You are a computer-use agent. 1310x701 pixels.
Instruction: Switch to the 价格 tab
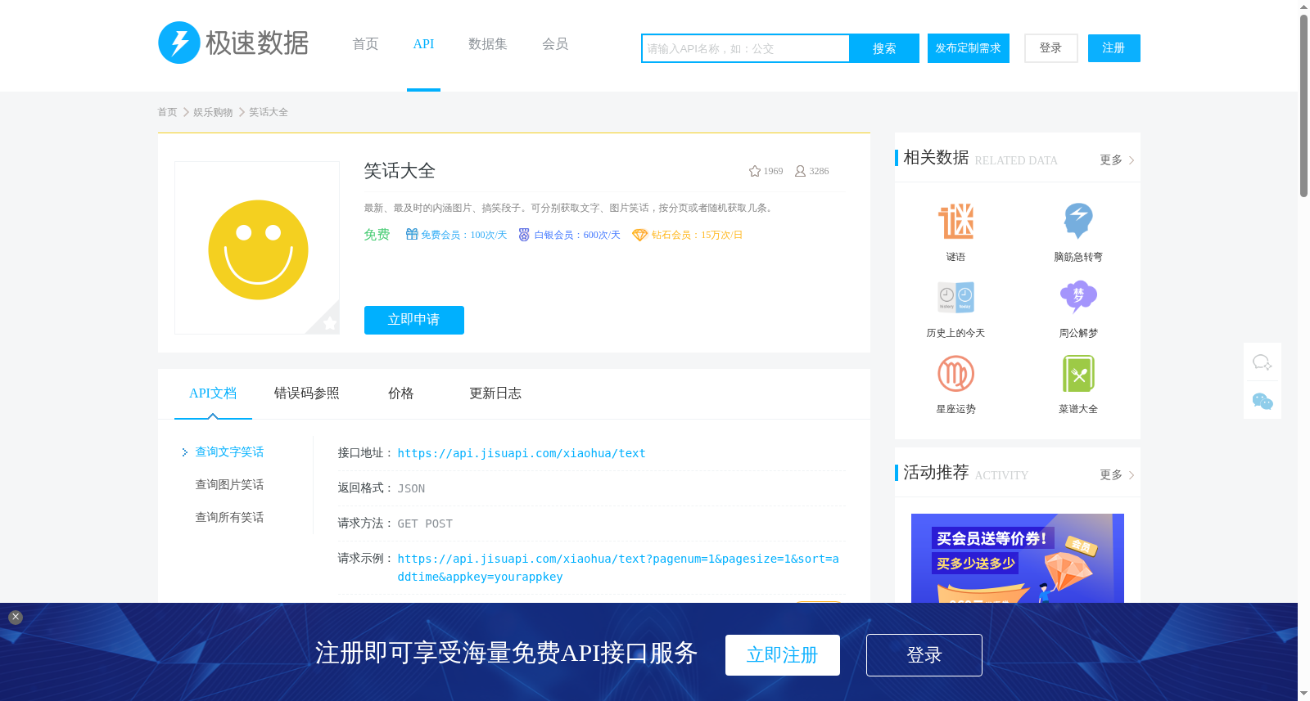[x=401, y=393]
